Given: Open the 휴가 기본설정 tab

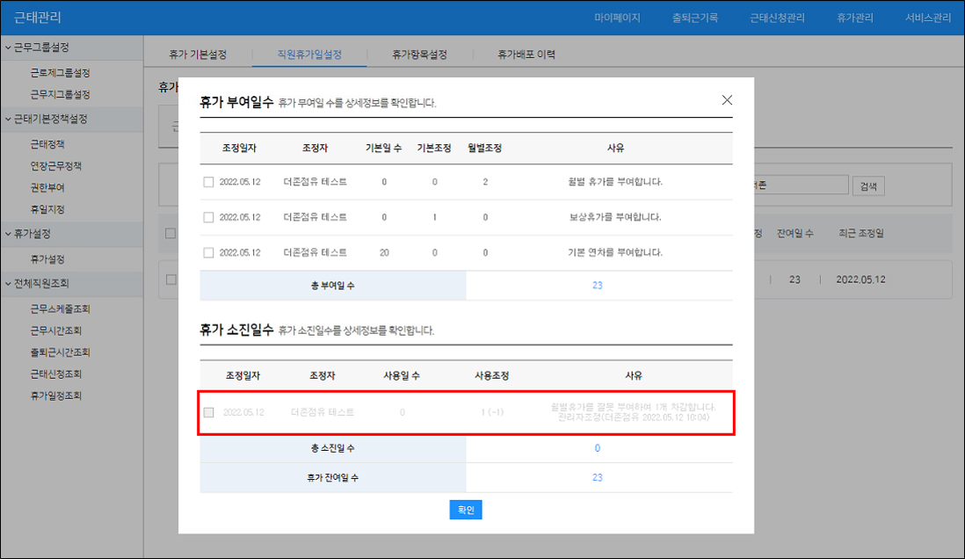Looking at the screenshot, I should [x=198, y=54].
